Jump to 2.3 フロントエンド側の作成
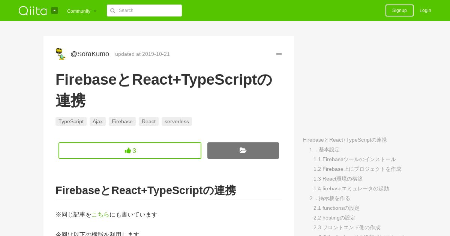The image size is (450, 236). point(347,227)
